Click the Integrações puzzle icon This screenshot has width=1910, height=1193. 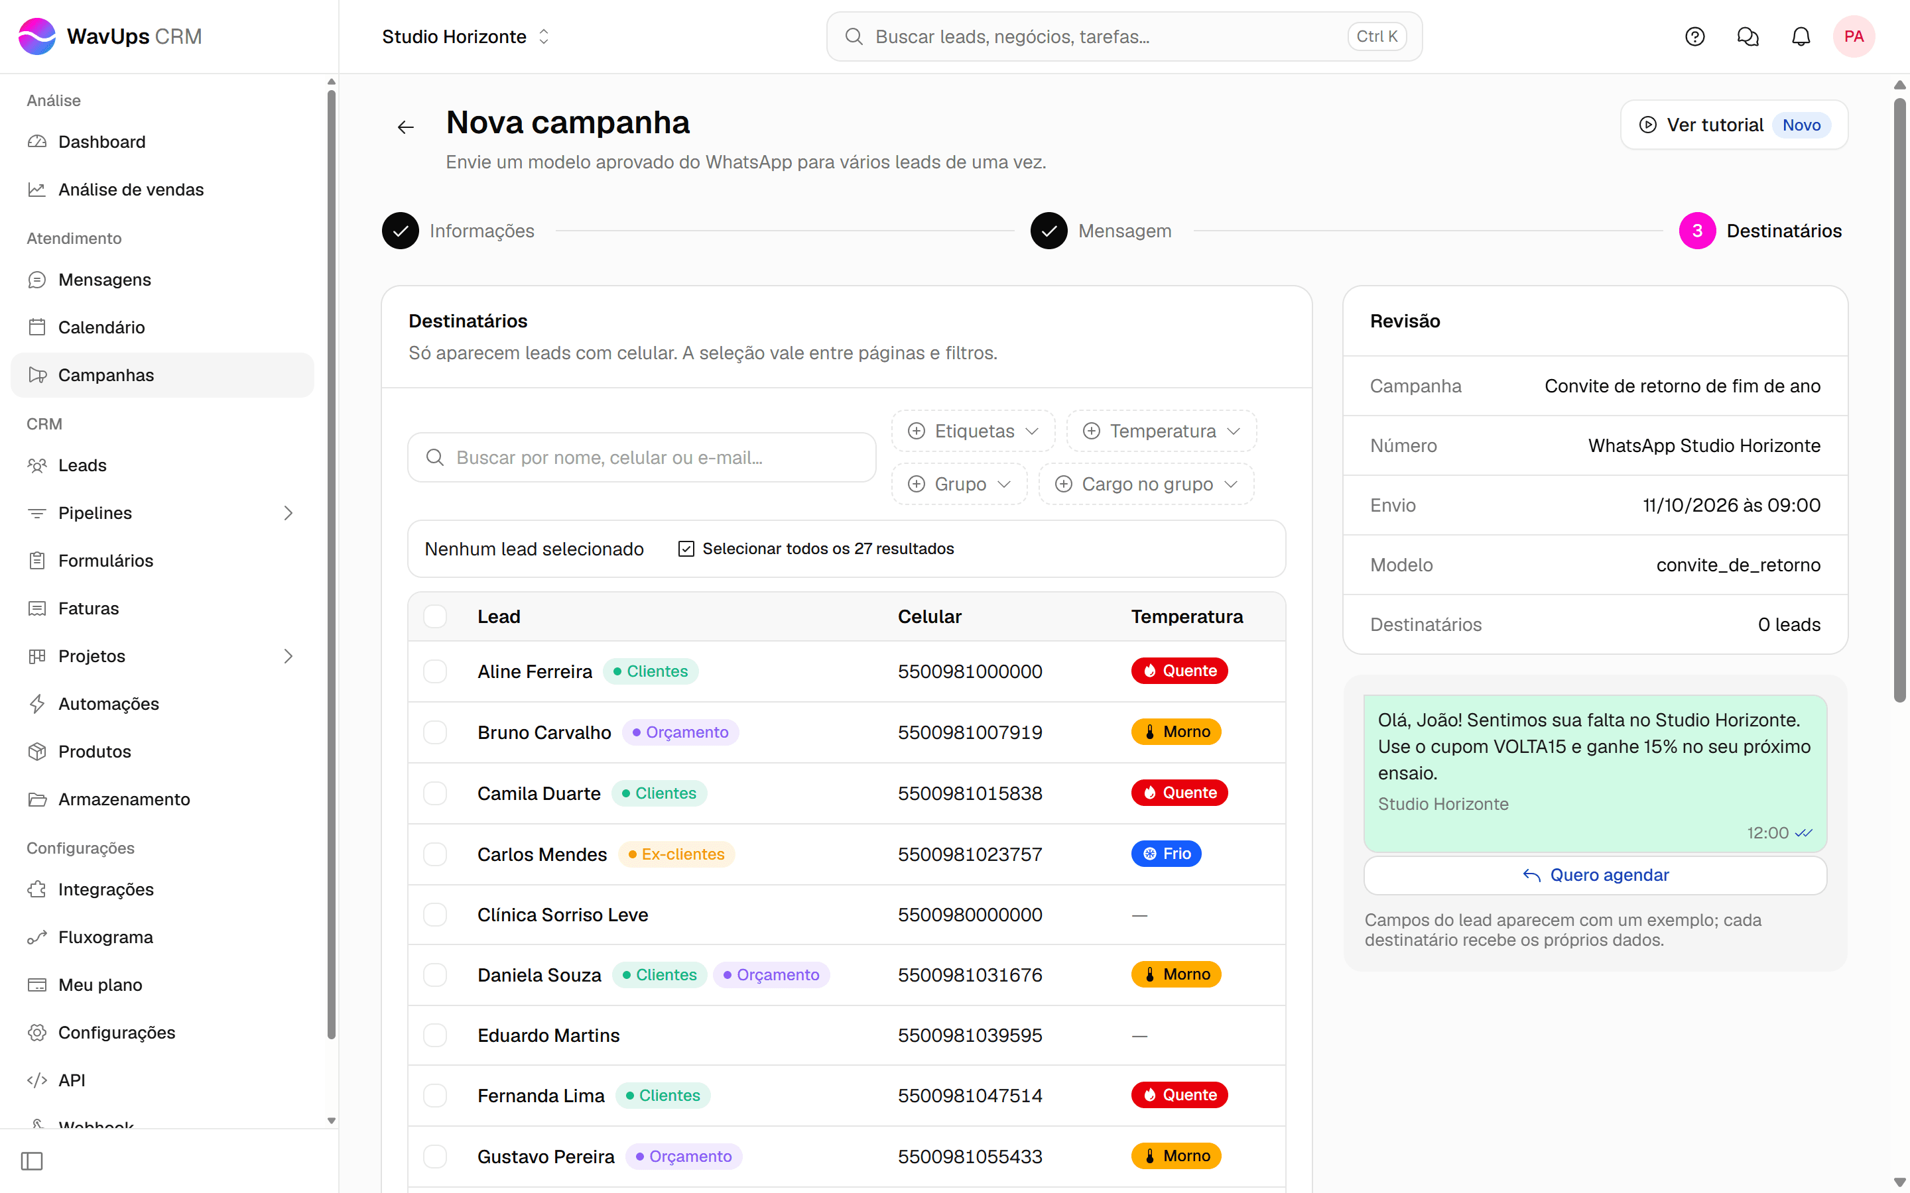click(x=37, y=889)
